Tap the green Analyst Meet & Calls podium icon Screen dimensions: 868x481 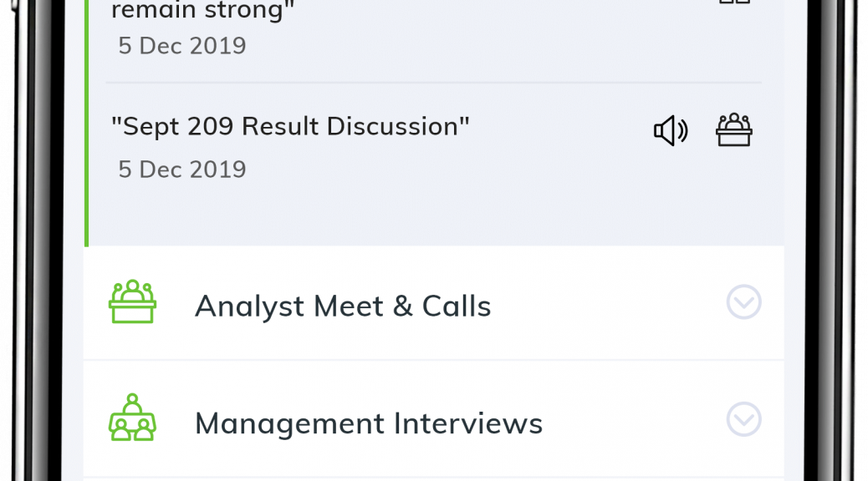(x=132, y=301)
